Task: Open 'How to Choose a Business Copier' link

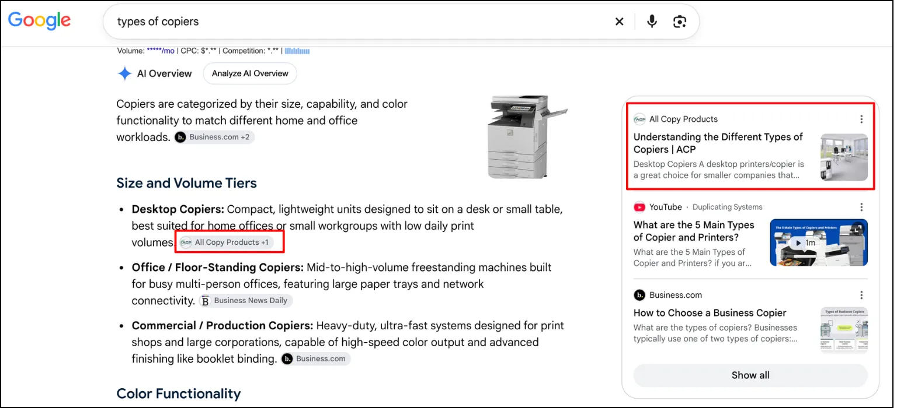Action: point(710,313)
